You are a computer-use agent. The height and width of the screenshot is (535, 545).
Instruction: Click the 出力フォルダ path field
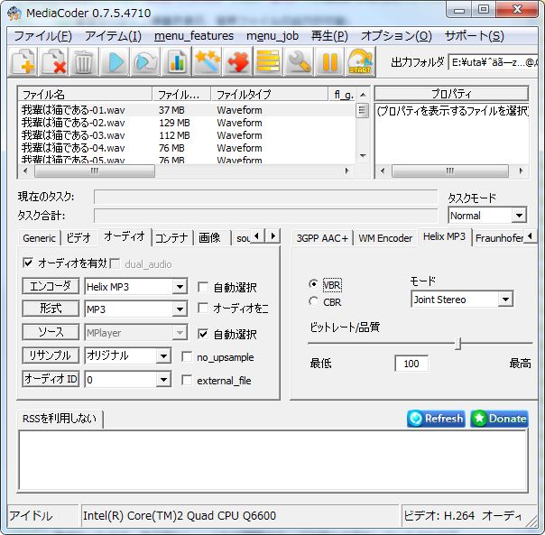pos(493,62)
